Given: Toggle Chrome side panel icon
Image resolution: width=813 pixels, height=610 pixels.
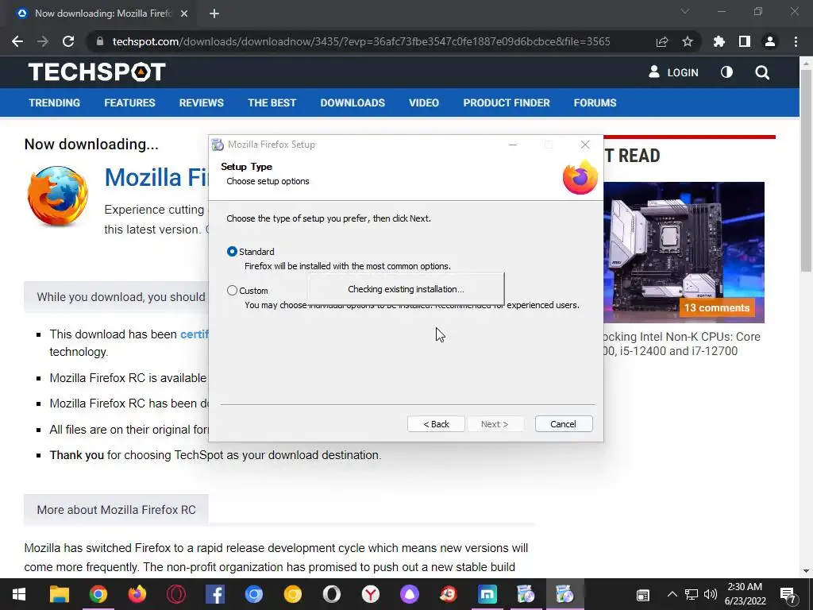Looking at the screenshot, I should coord(745,41).
